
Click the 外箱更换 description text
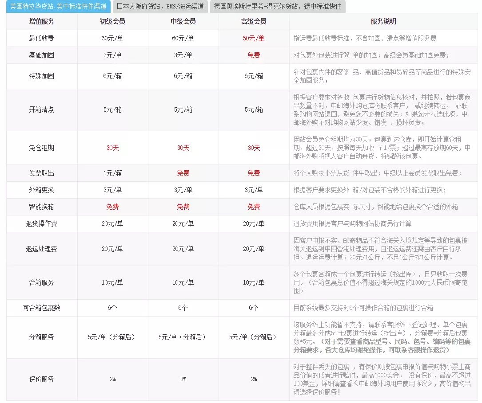[370, 190]
